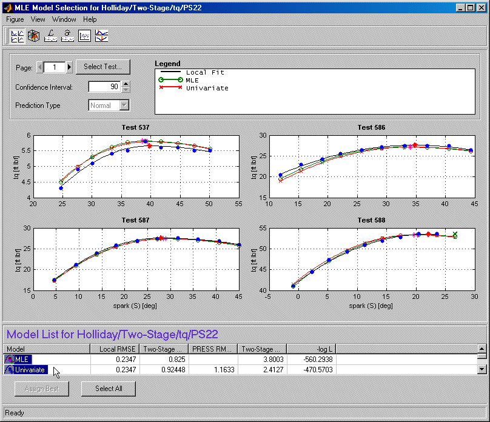Open the response surface 3D cube view
The image size is (490, 422).
(34, 36)
